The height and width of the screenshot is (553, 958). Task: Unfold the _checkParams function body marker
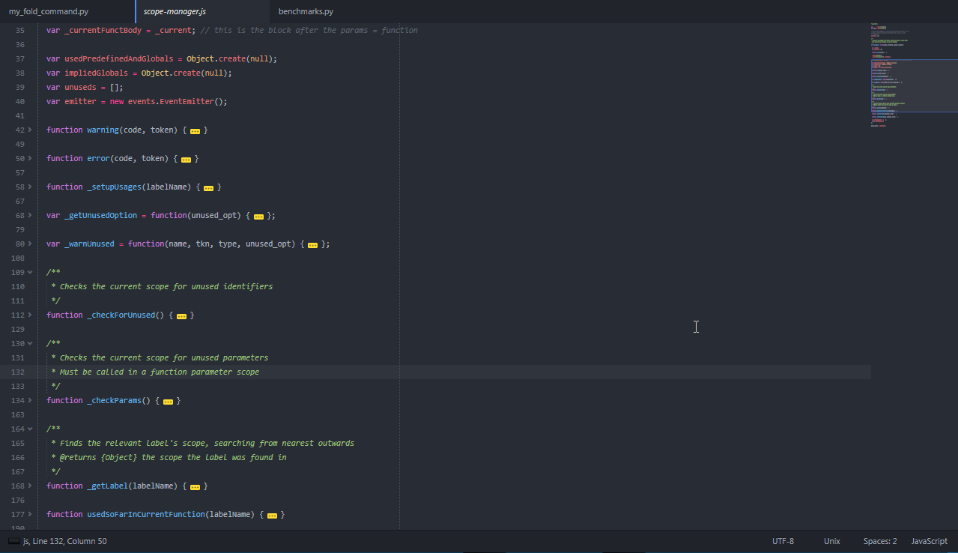click(x=168, y=401)
